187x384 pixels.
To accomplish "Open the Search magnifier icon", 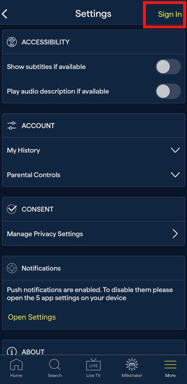I will point(55,365).
